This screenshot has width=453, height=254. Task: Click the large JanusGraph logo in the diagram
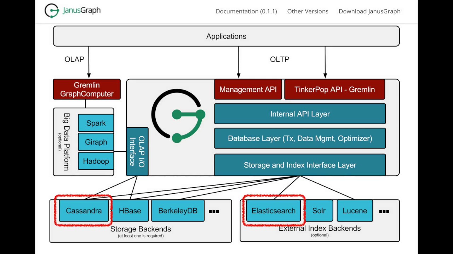point(178,116)
